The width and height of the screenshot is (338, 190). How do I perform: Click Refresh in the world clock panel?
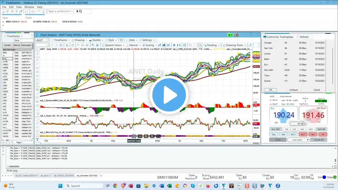tap(303, 37)
